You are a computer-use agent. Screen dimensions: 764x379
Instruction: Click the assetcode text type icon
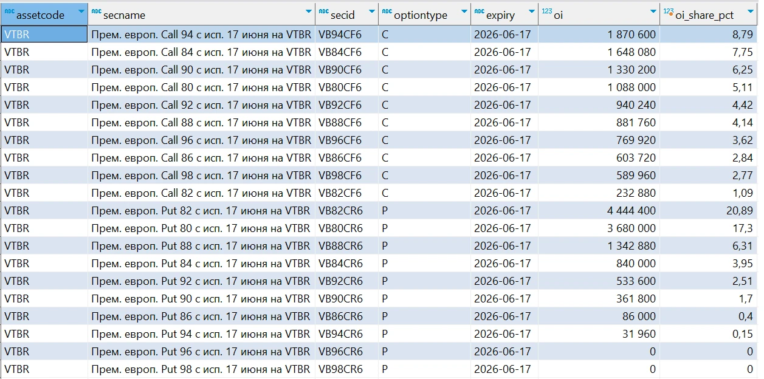pos(9,12)
